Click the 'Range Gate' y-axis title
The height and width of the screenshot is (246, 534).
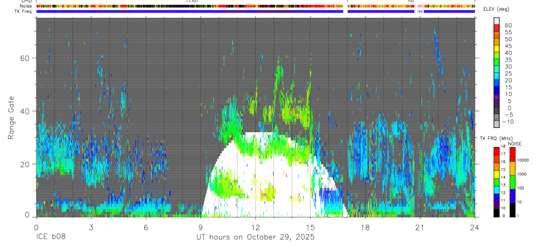tap(11, 118)
